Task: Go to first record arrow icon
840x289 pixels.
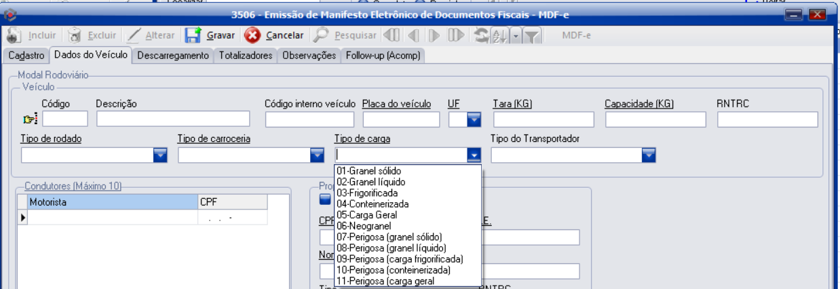Action: tap(392, 35)
